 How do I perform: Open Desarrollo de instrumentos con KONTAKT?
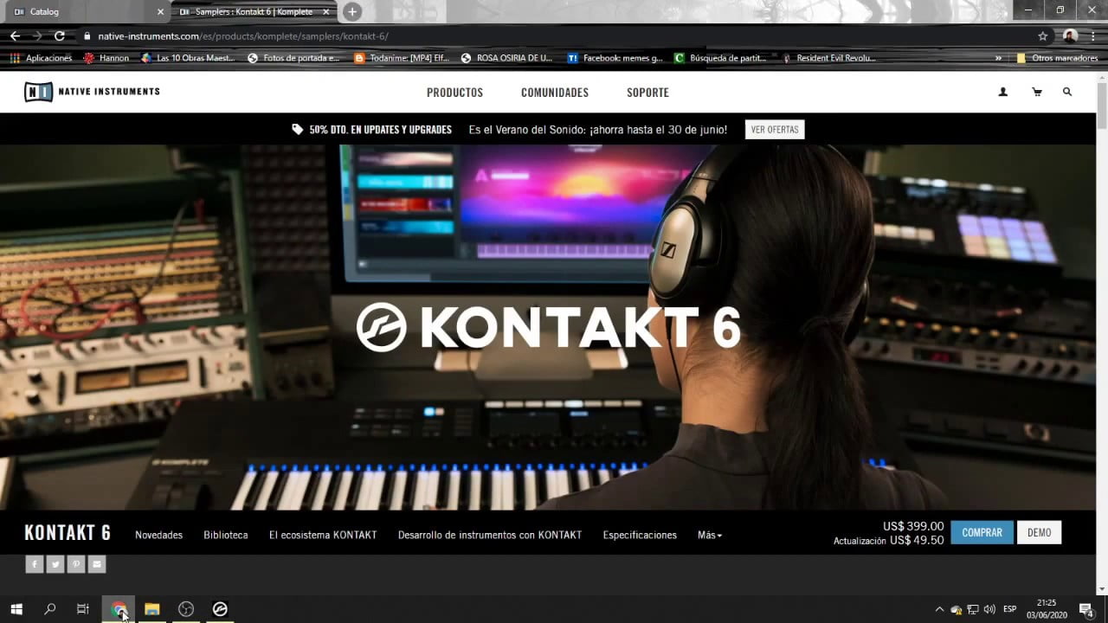[490, 535]
